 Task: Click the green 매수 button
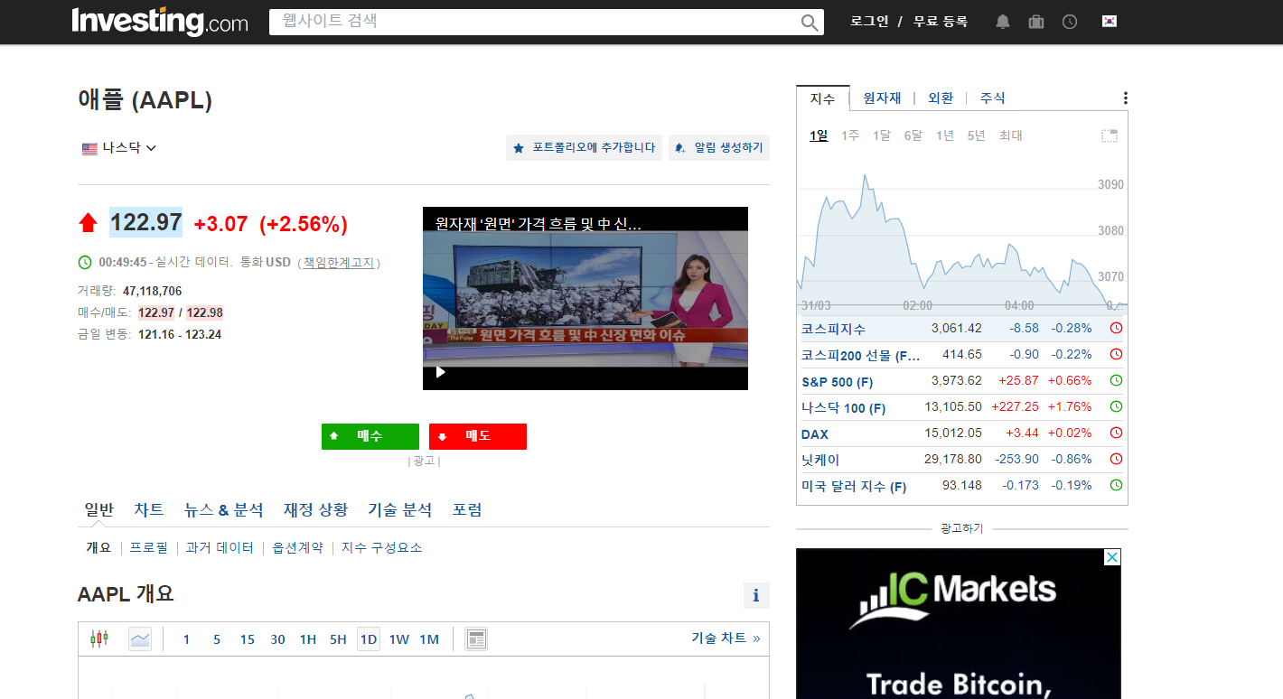point(370,436)
